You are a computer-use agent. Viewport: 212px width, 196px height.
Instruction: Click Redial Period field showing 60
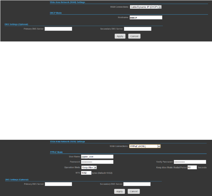click(x=192, y=167)
